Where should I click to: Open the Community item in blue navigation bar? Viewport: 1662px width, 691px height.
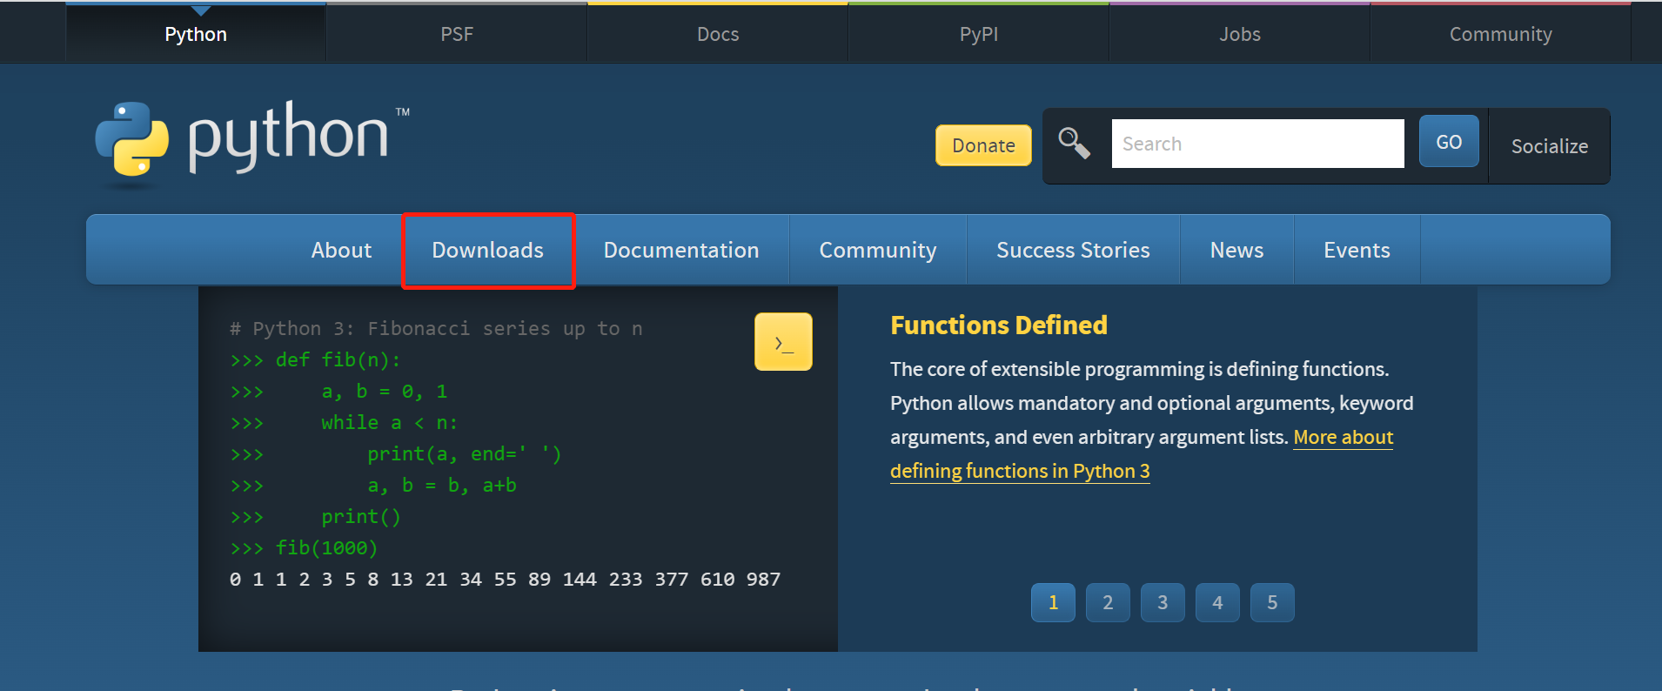click(x=878, y=250)
